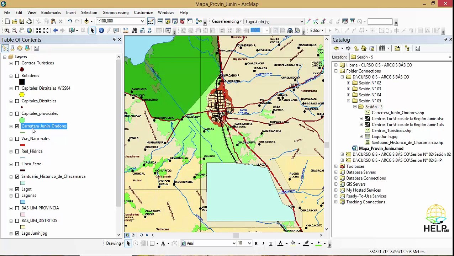Open the Lago Junín.jpg georeferencing layer dropdown
454x256 pixels.
[x=301, y=22]
